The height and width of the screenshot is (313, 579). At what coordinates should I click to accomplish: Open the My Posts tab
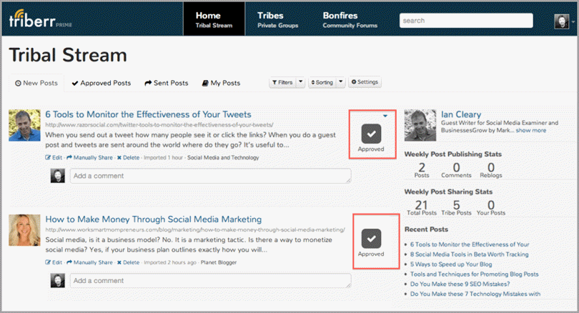(x=221, y=83)
